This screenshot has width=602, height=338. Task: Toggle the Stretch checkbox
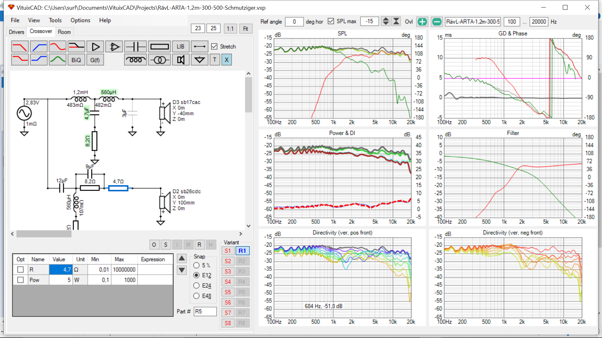pos(214,47)
